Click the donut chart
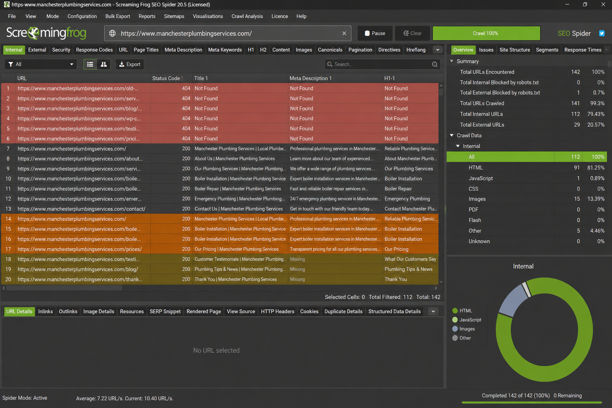The width and height of the screenshot is (612, 408). pyautogui.click(x=544, y=330)
